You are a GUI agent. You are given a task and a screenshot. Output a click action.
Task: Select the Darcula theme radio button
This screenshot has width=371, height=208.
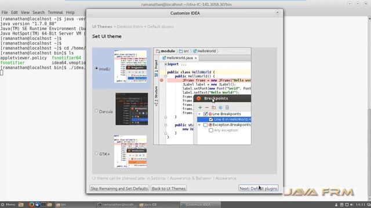(96, 111)
